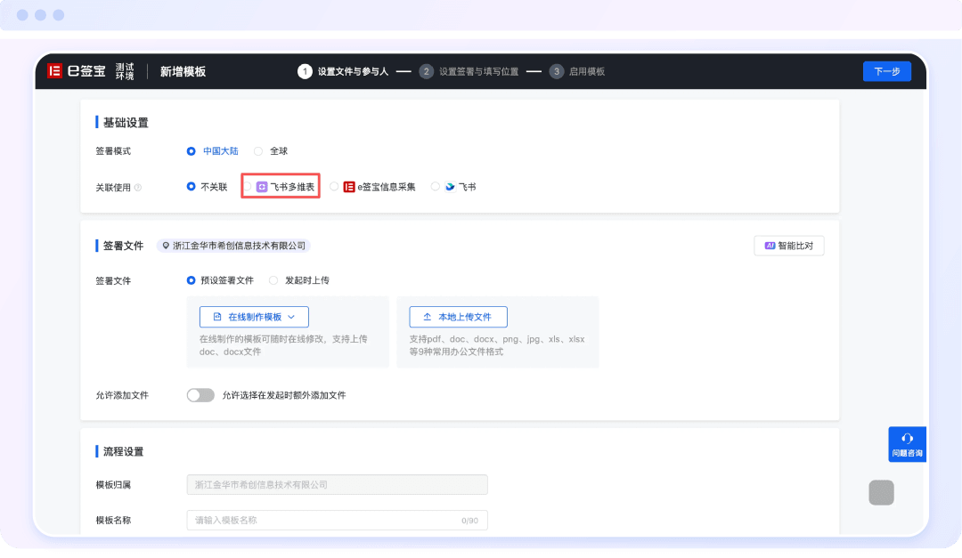Click the document icon in 在线制作模板
This screenshot has height=558, width=962.
click(x=217, y=317)
